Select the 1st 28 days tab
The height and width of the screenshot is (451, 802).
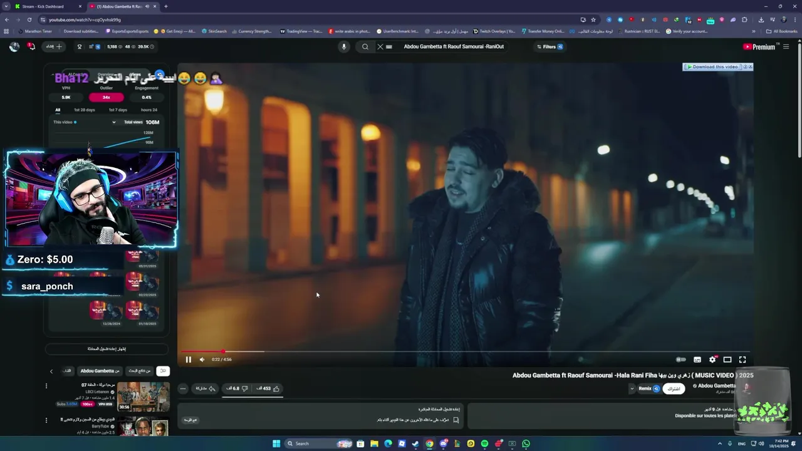point(85,110)
